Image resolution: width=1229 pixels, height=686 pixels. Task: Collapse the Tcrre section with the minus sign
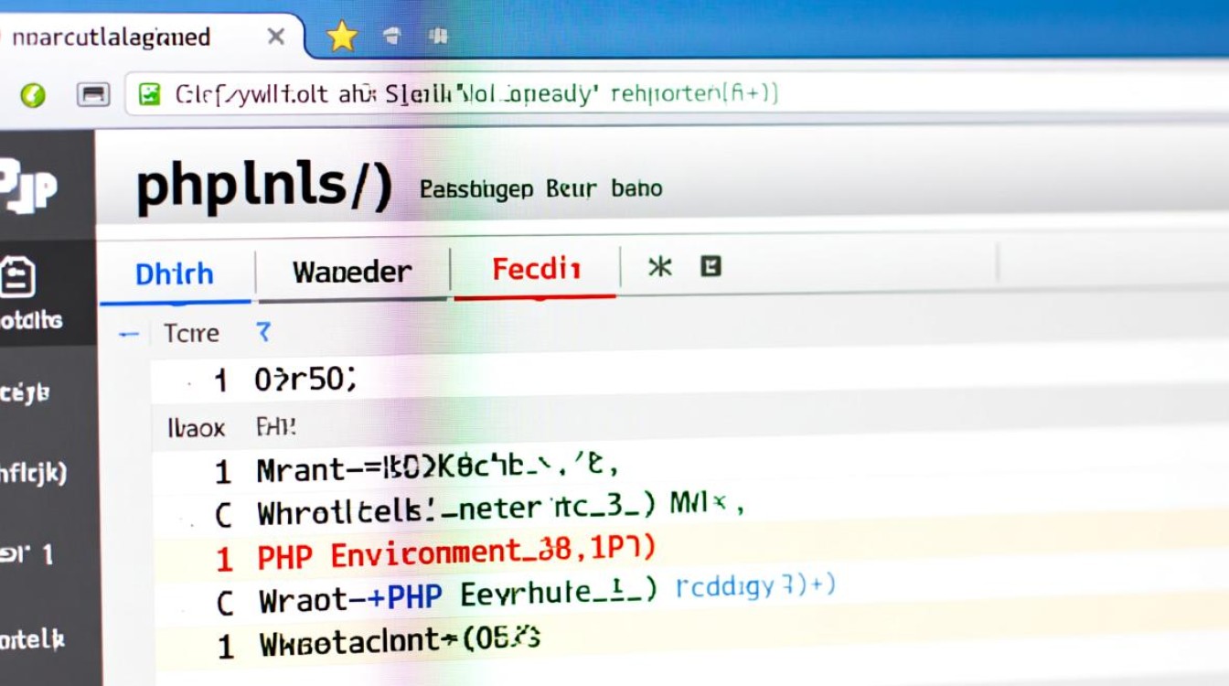[x=129, y=335]
